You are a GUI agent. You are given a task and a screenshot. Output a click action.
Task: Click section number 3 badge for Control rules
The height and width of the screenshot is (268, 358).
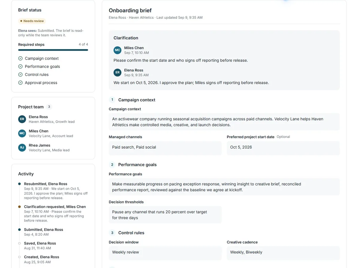(112, 233)
